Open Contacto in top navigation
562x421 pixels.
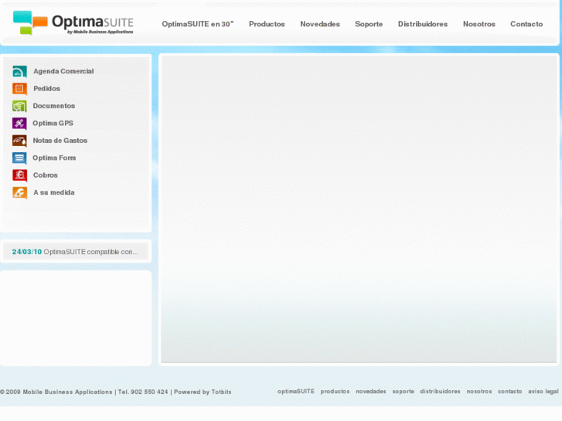click(x=526, y=24)
